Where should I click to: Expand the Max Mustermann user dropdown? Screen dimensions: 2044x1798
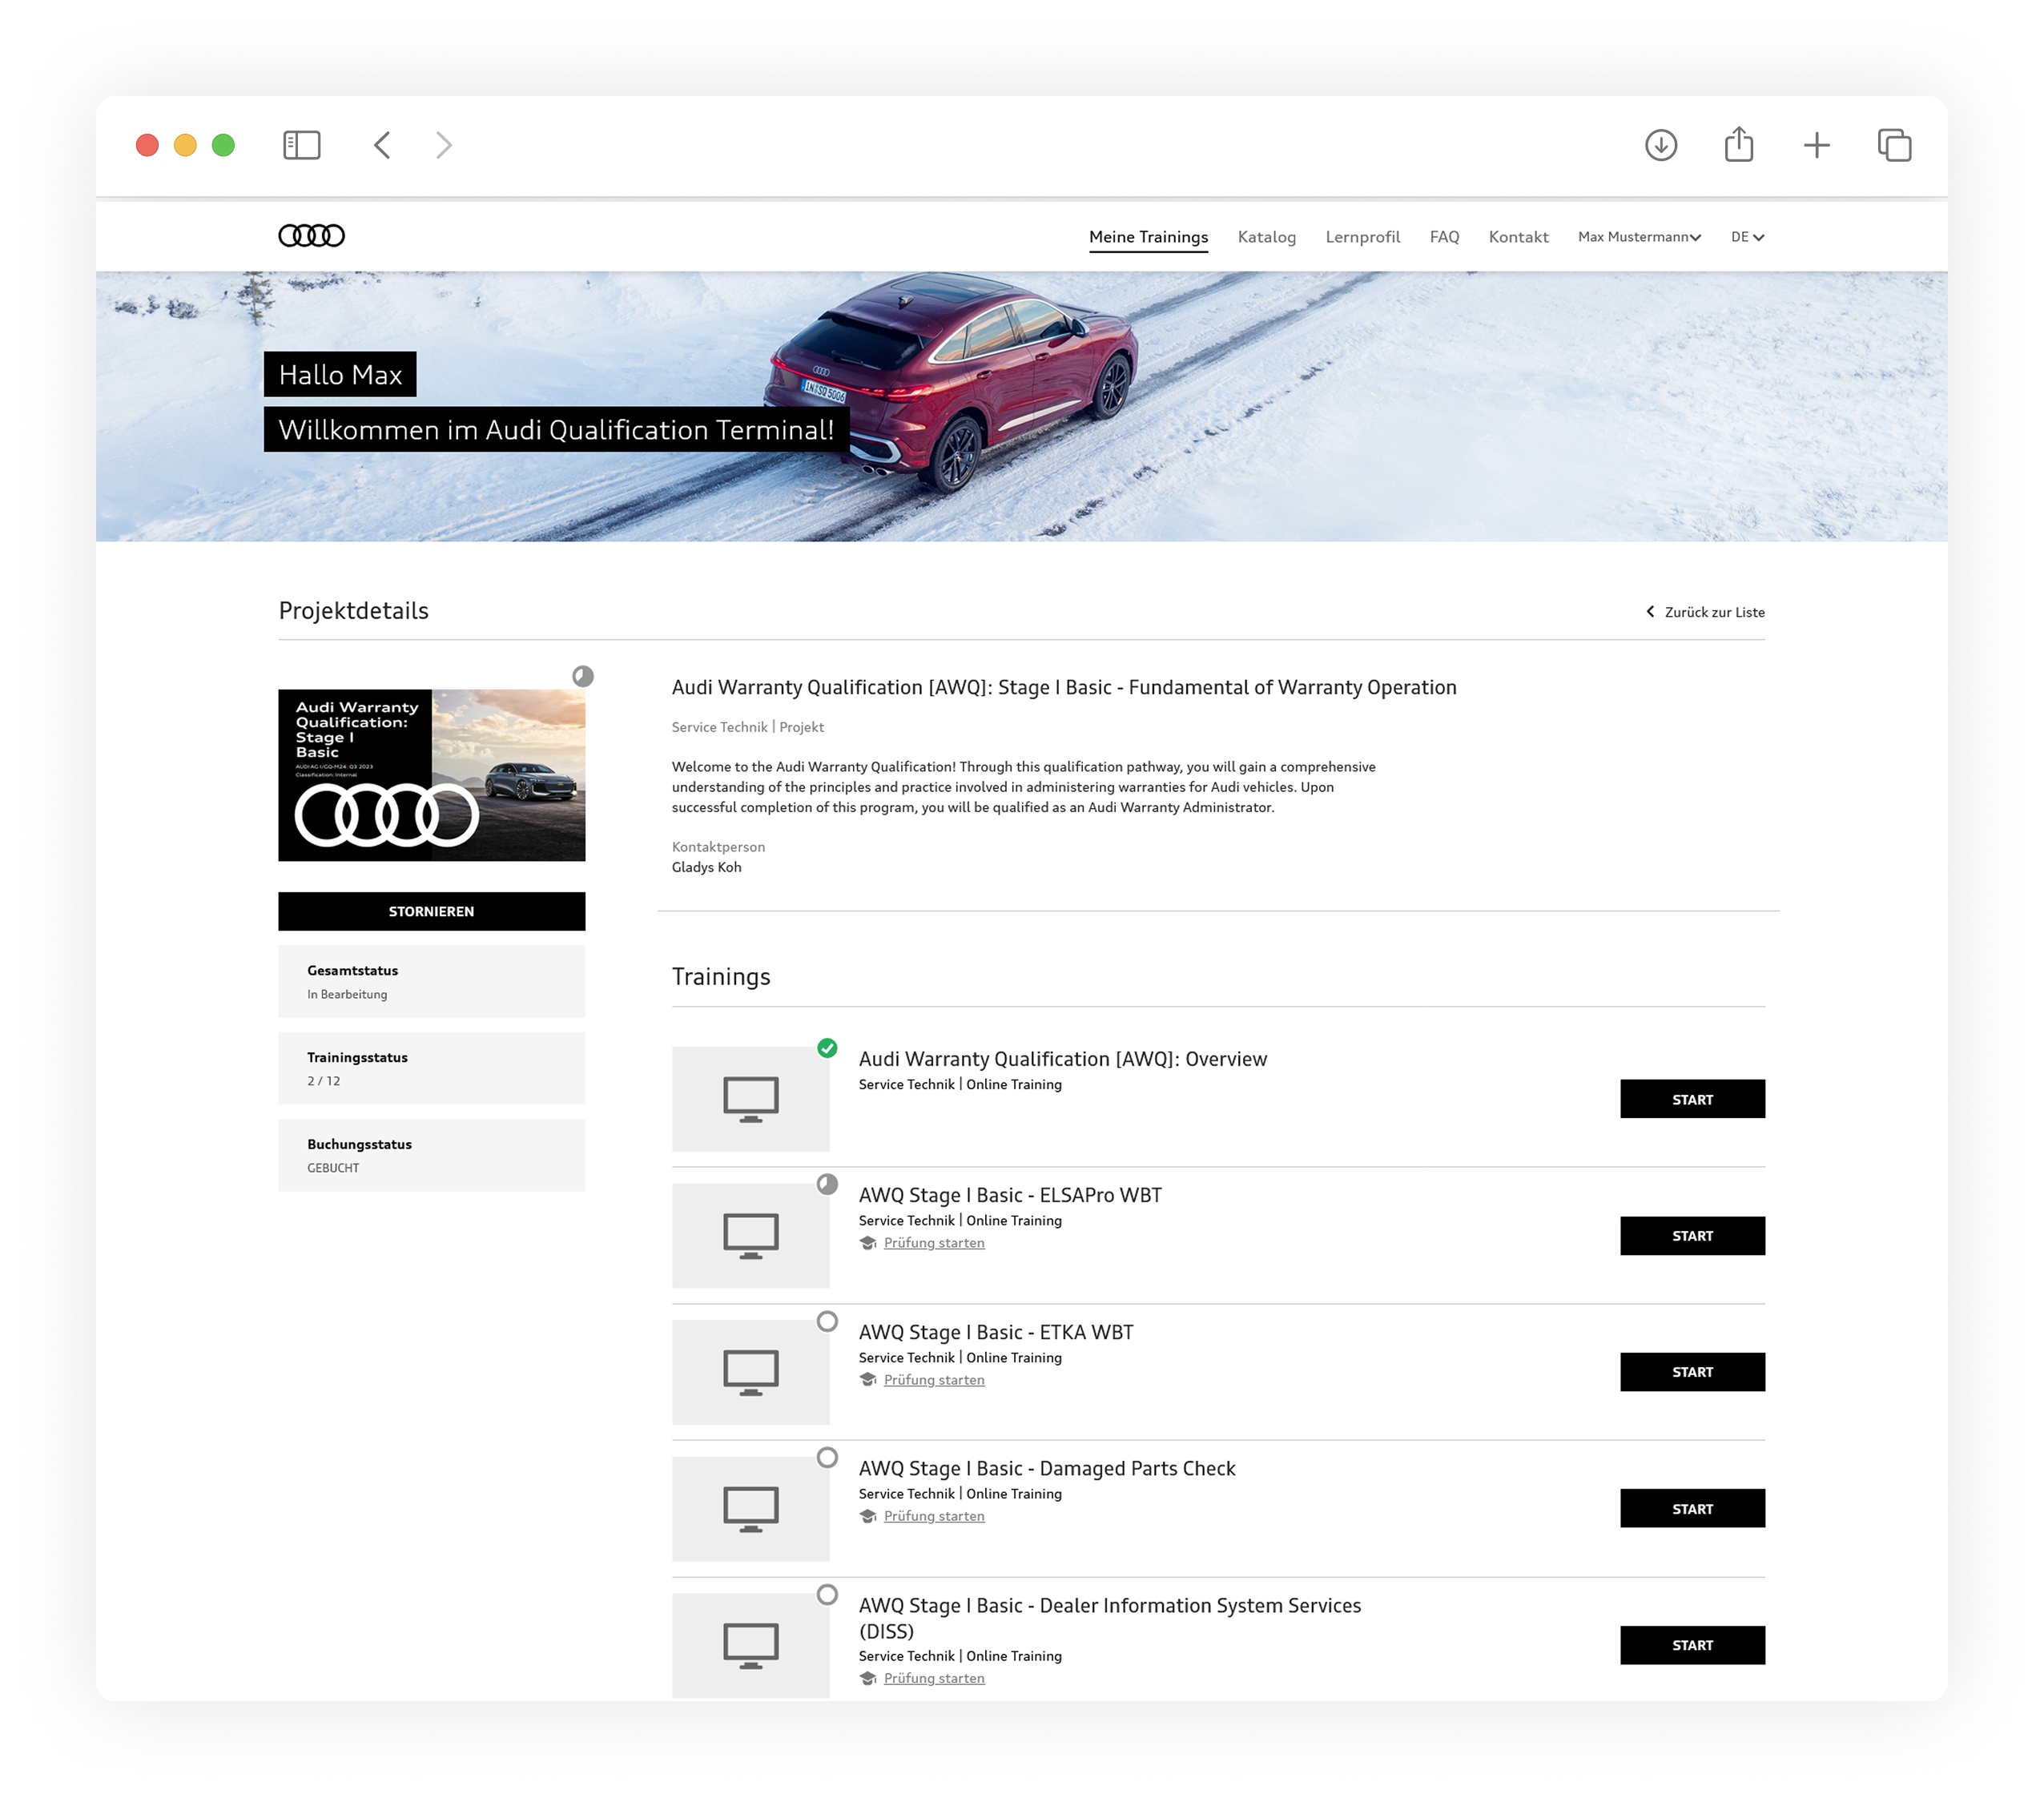tap(1639, 237)
